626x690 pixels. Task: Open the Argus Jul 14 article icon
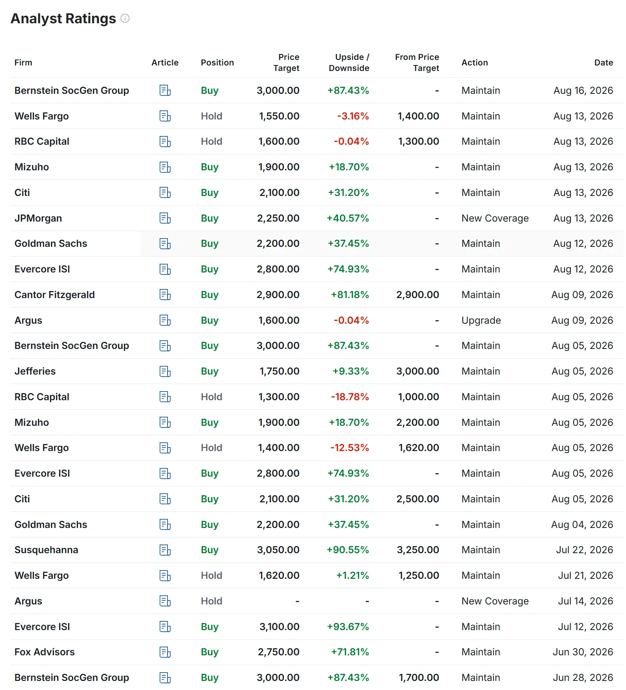165,601
